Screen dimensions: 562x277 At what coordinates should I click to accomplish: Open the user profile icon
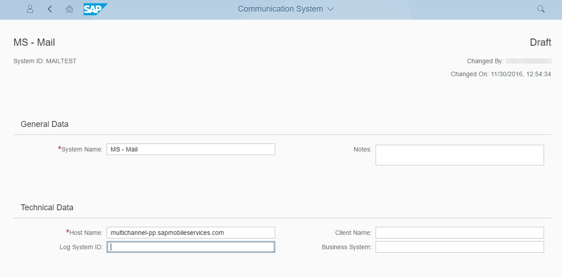coord(30,9)
